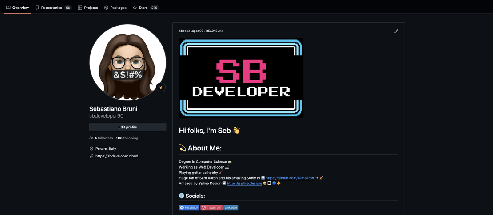Click the Edit profile button
The width and height of the screenshot is (493, 215).
coord(127,127)
